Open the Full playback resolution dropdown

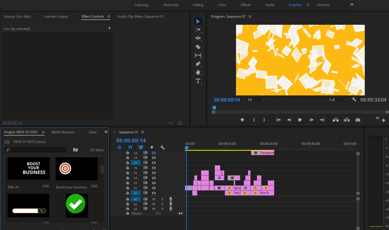[337, 100]
